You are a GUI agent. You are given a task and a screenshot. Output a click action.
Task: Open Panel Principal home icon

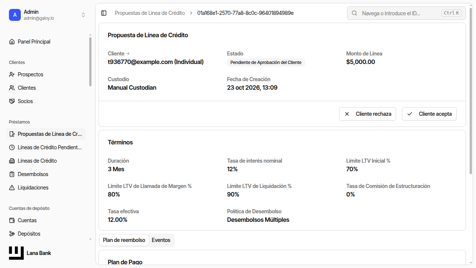(x=12, y=42)
